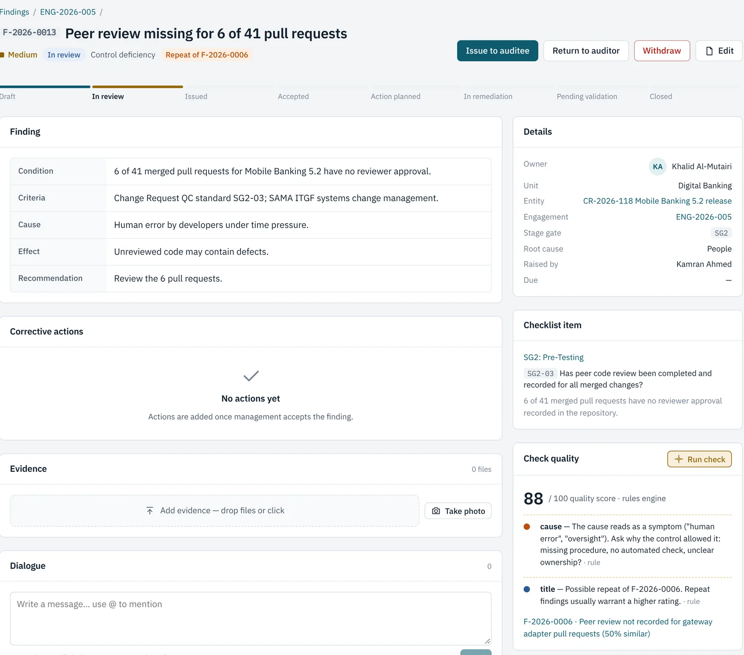Click the KA owner avatar
The height and width of the screenshot is (655, 744).
(x=658, y=167)
